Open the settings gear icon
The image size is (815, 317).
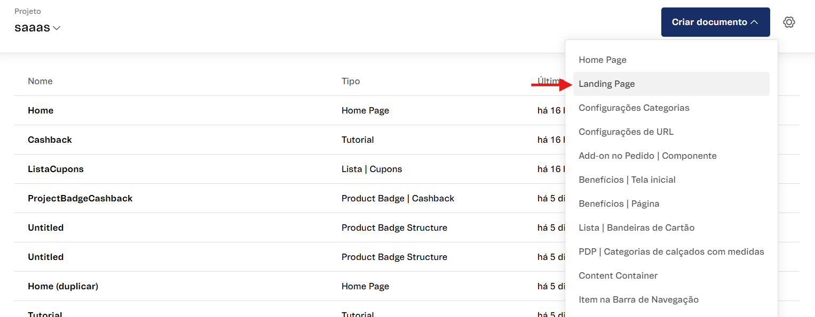[789, 22]
